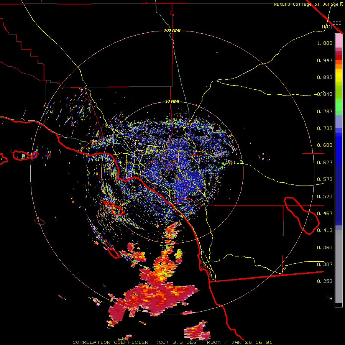Image resolution: width=345 pixels, height=345 pixels.
Task: Click the [CC] product label
Action: tap(327, 26)
